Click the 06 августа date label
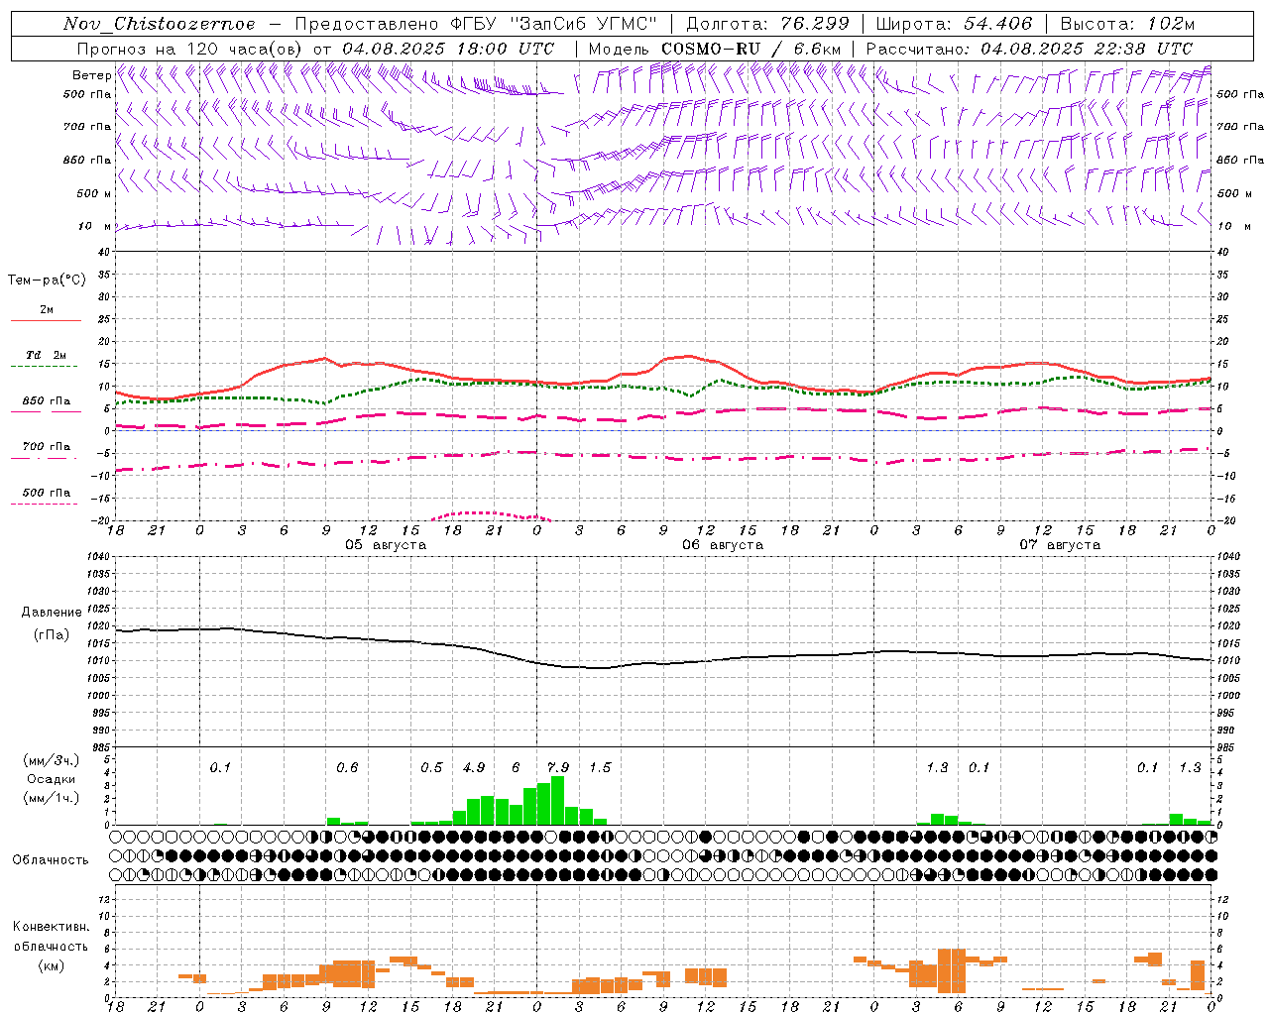The height and width of the screenshot is (1015, 1269). pos(723,545)
